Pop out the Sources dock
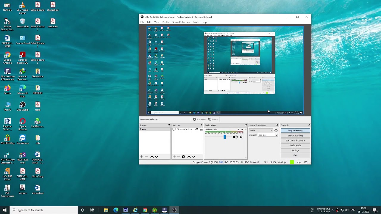Viewport: 381px width, 214px height. 201,125
